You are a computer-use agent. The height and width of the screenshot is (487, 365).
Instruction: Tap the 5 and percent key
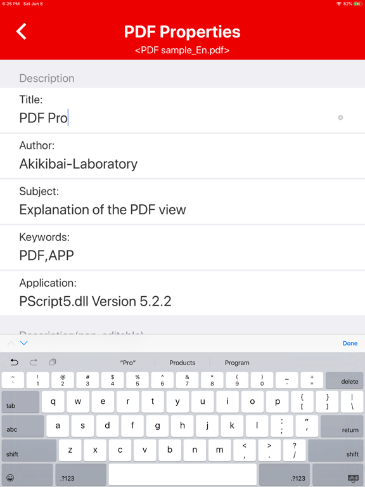[138, 380]
